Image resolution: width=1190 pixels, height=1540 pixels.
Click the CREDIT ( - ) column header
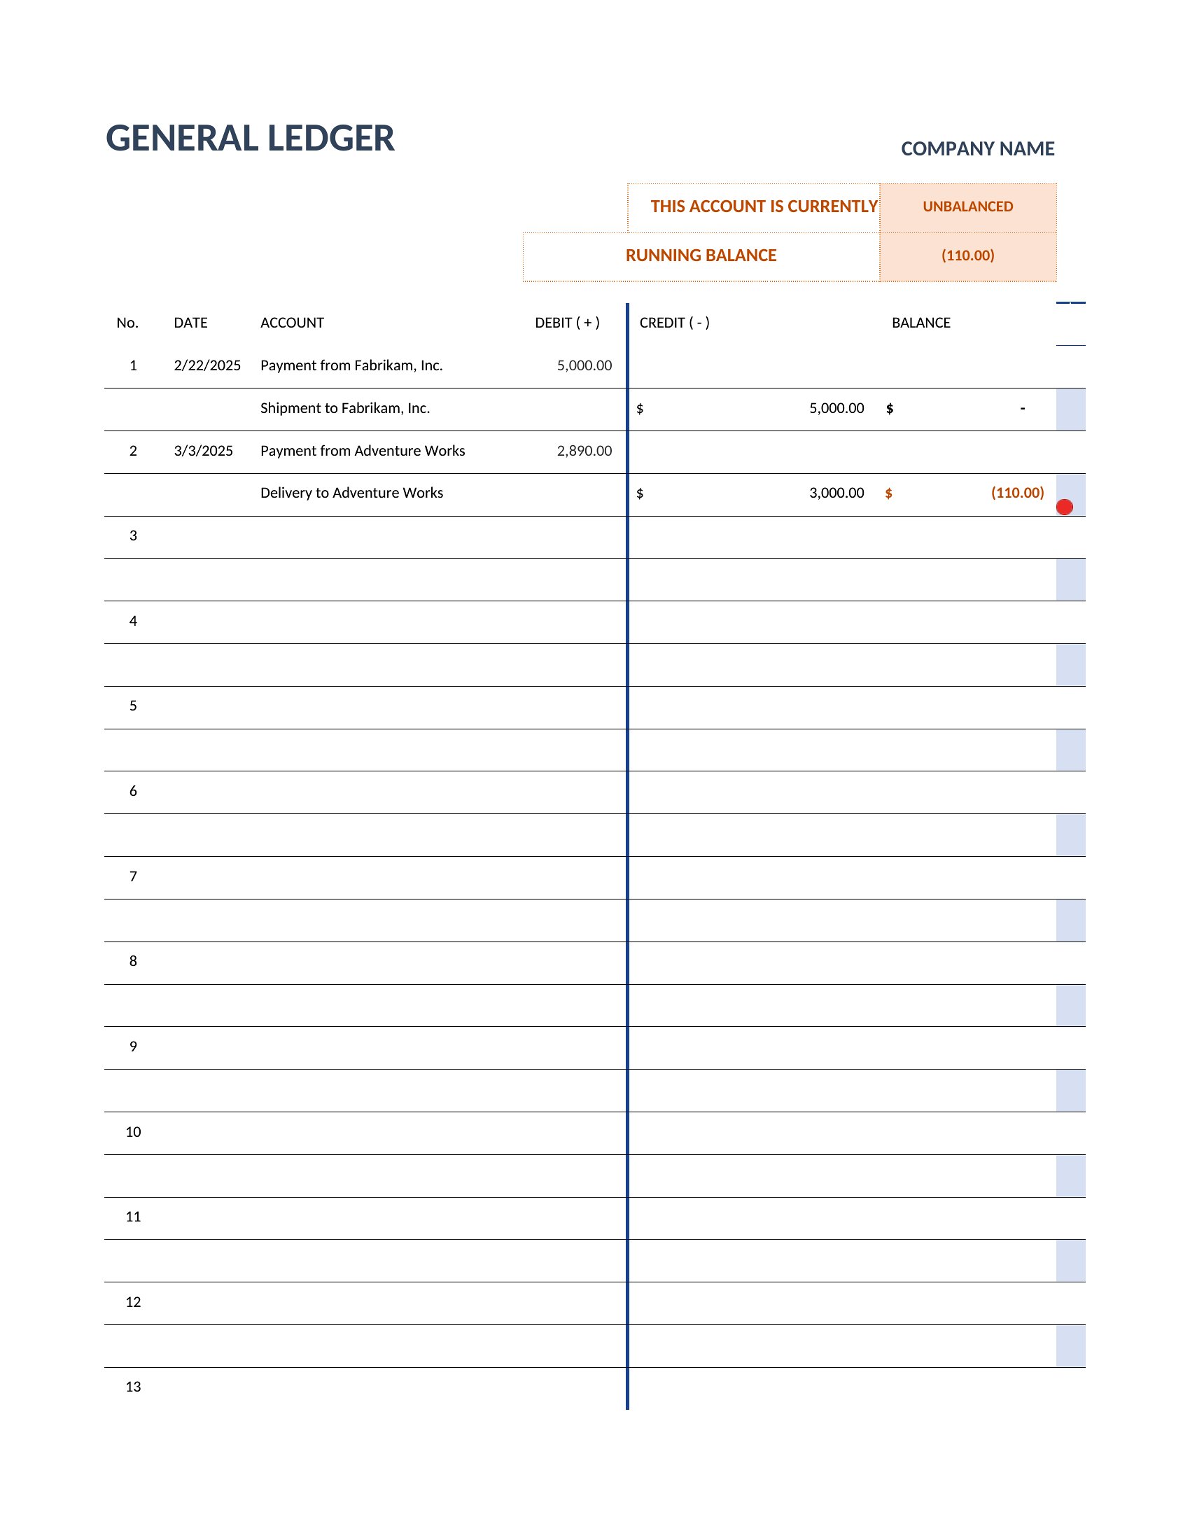(x=674, y=323)
